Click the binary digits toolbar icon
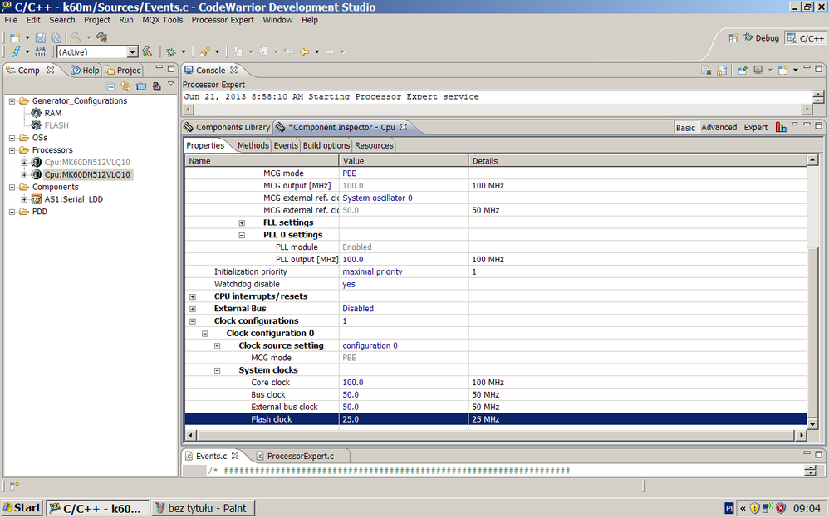The image size is (829, 518). tap(40, 51)
